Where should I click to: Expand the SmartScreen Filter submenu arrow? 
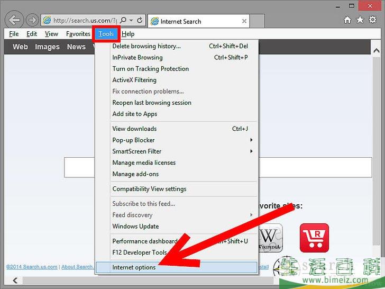click(251, 151)
